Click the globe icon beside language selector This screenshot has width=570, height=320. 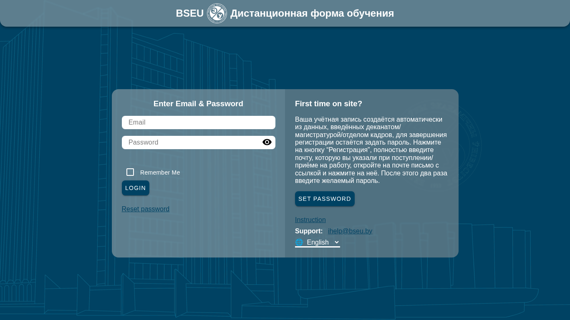(299, 242)
